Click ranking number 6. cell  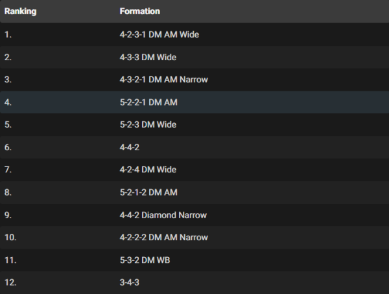coord(8,147)
